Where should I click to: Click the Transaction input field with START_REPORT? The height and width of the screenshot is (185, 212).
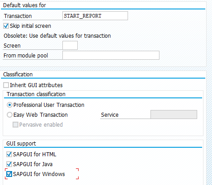click(95, 16)
